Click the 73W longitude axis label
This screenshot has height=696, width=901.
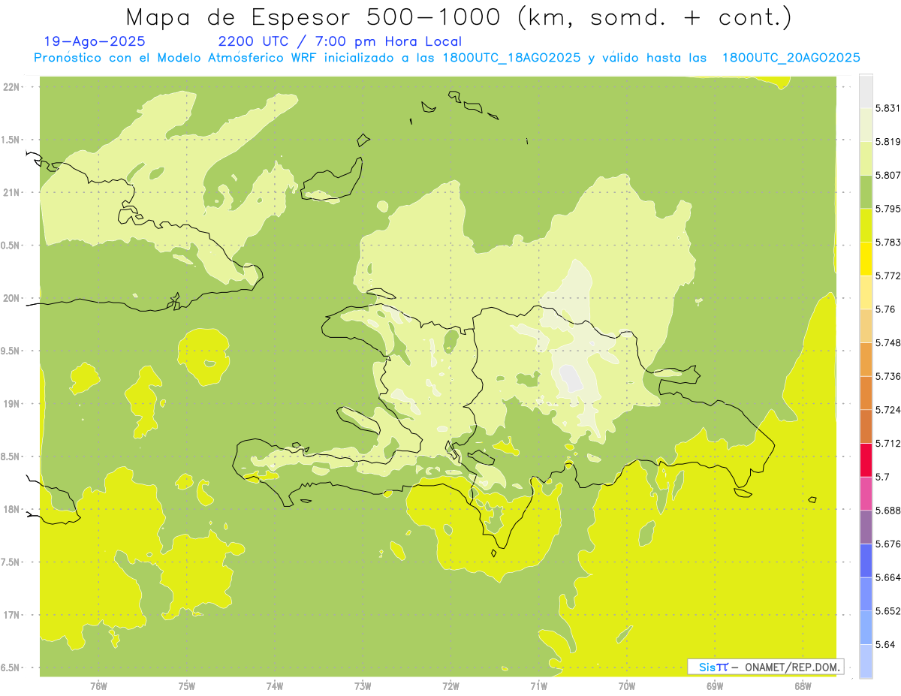[363, 686]
